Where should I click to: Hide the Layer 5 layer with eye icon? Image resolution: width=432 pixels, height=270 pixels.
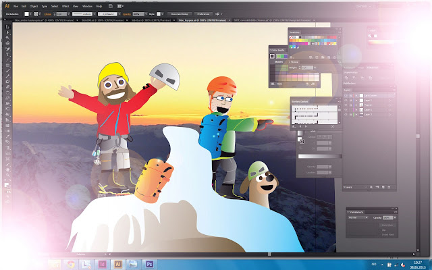(346, 109)
